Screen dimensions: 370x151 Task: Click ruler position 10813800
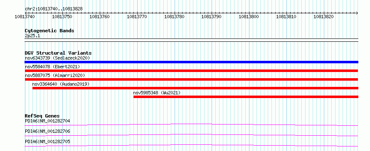tap(249, 17)
